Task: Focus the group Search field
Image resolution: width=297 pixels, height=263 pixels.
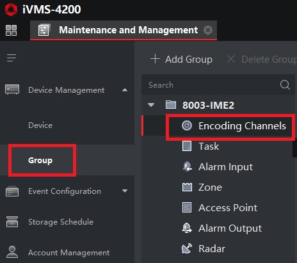Action: tap(218, 84)
